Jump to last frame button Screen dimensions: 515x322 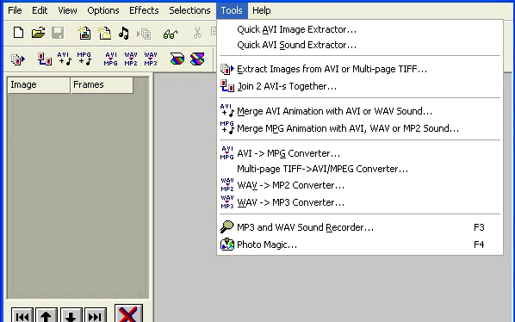click(96, 315)
